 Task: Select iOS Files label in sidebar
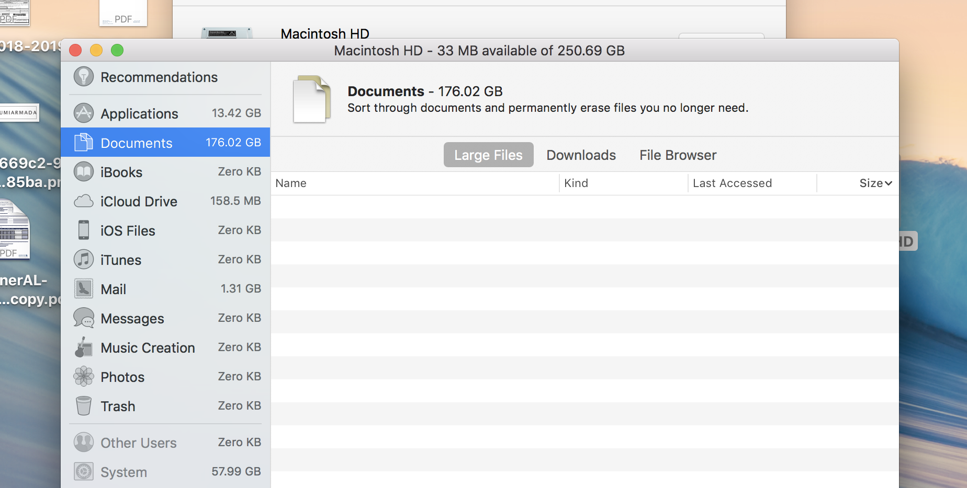pyautogui.click(x=128, y=230)
